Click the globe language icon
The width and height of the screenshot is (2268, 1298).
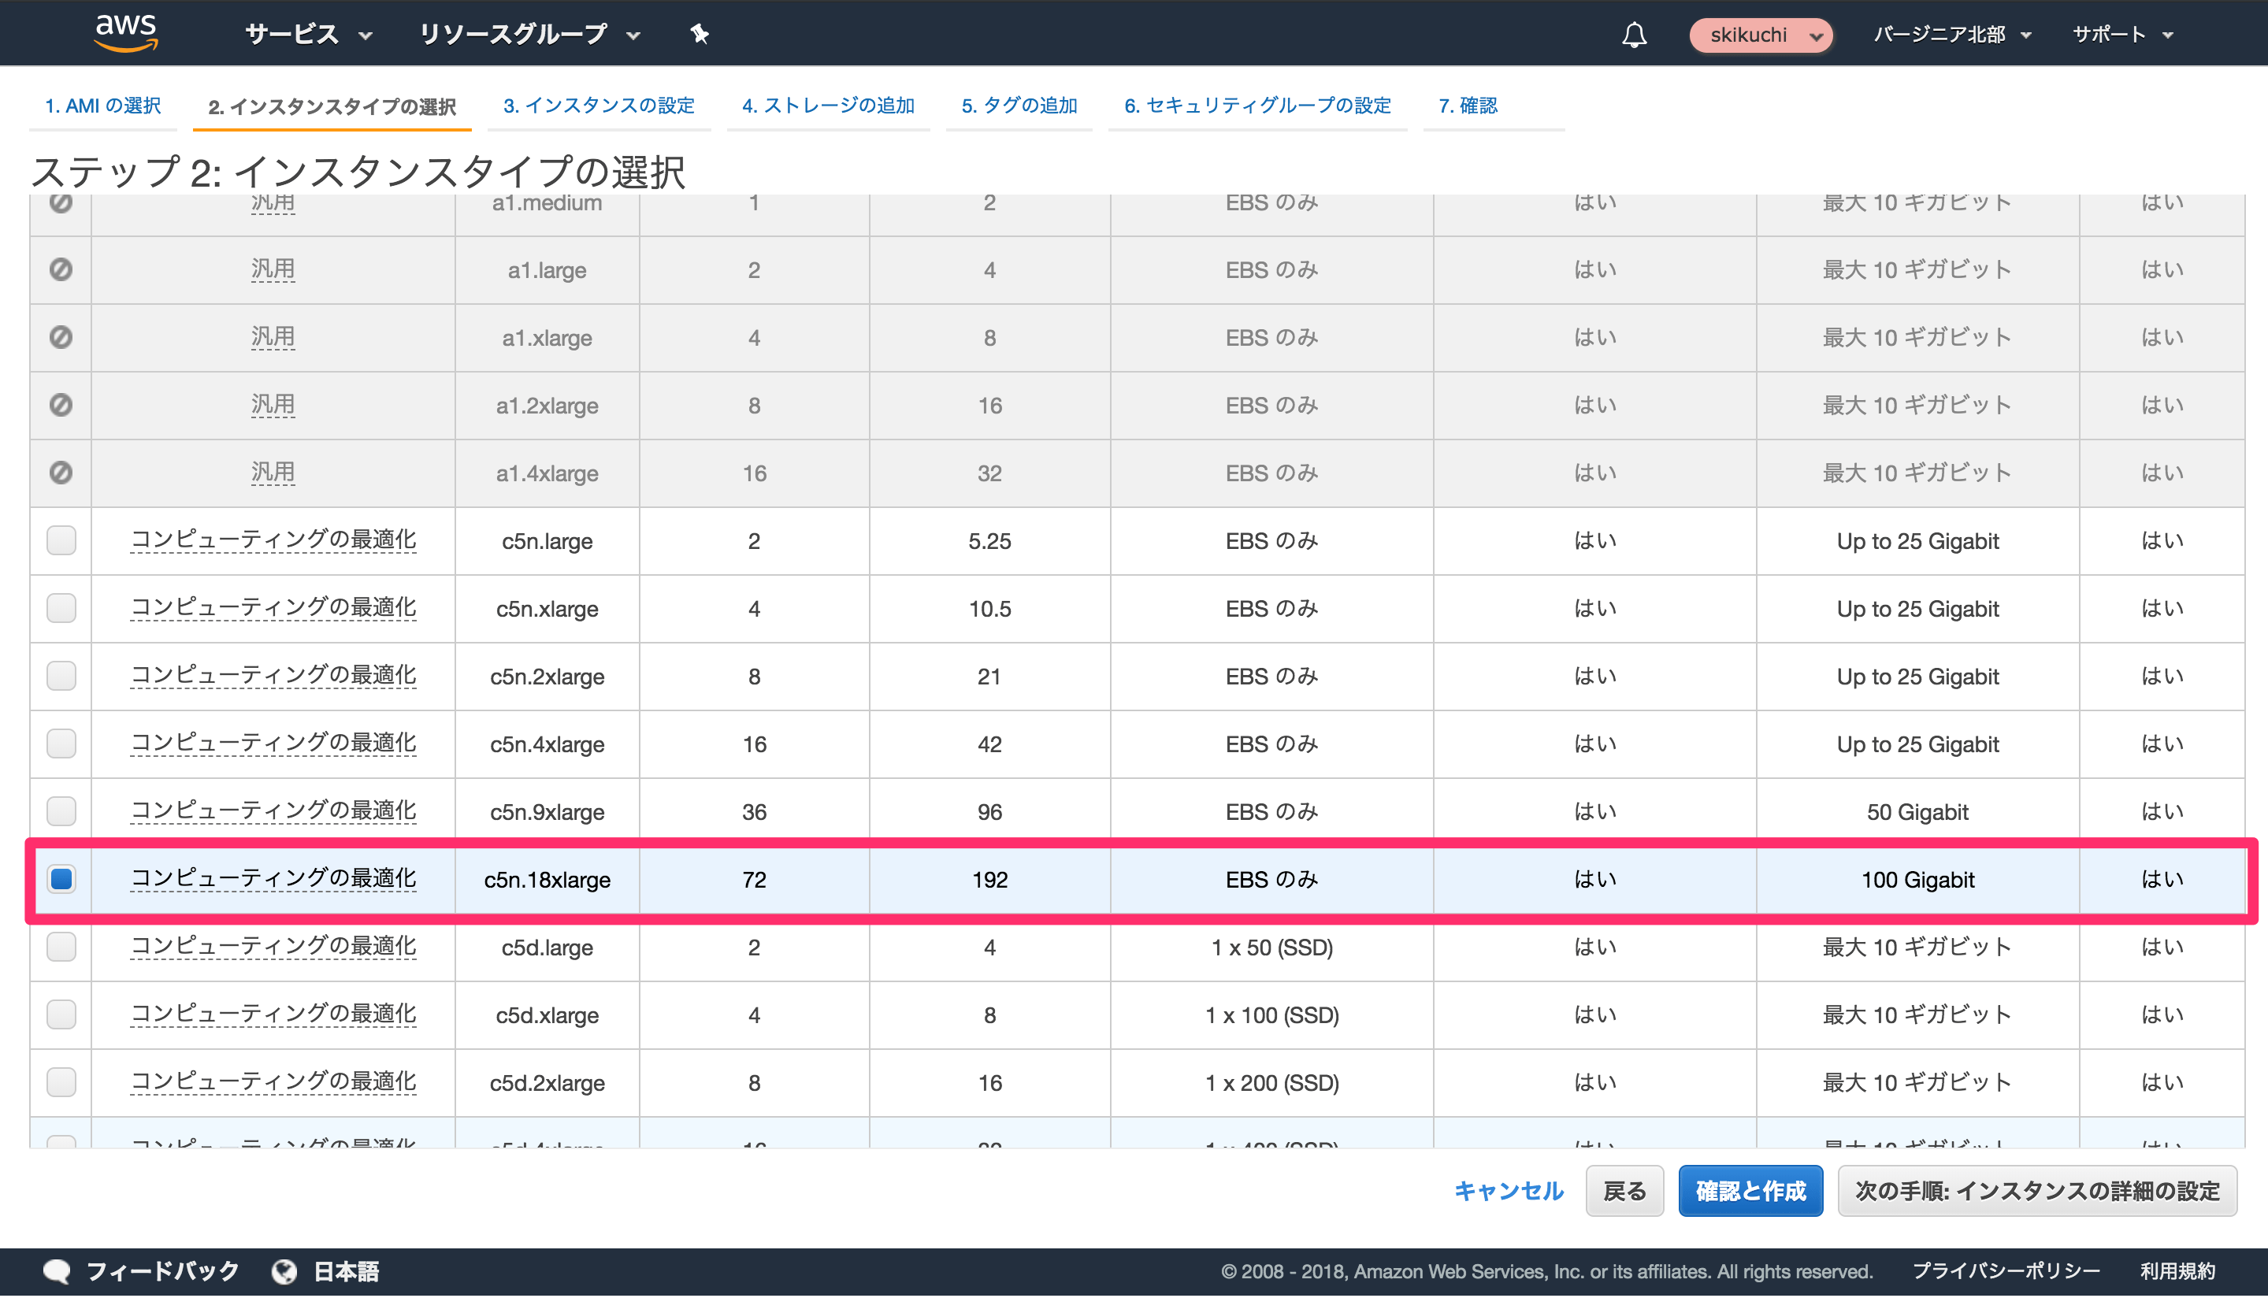[284, 1271]
